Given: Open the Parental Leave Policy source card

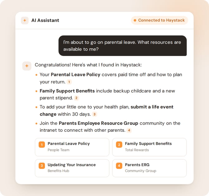Looking at the screenshot, I should pyautogui.click(x=72, y=147).
